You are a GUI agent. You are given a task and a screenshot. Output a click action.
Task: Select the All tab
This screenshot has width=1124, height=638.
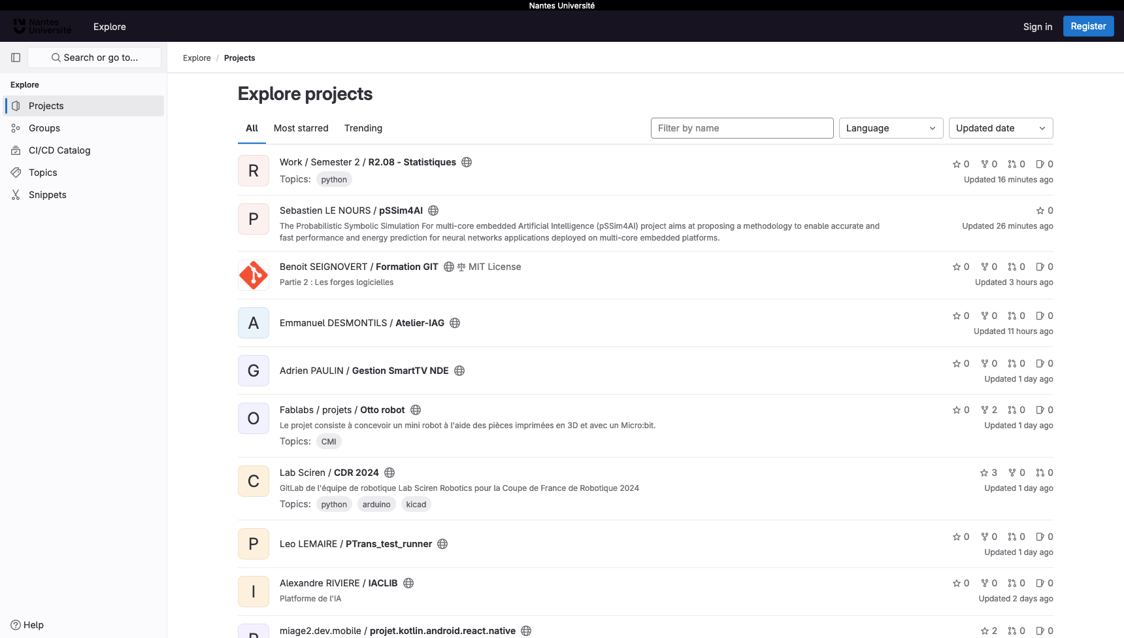(252, 128)
